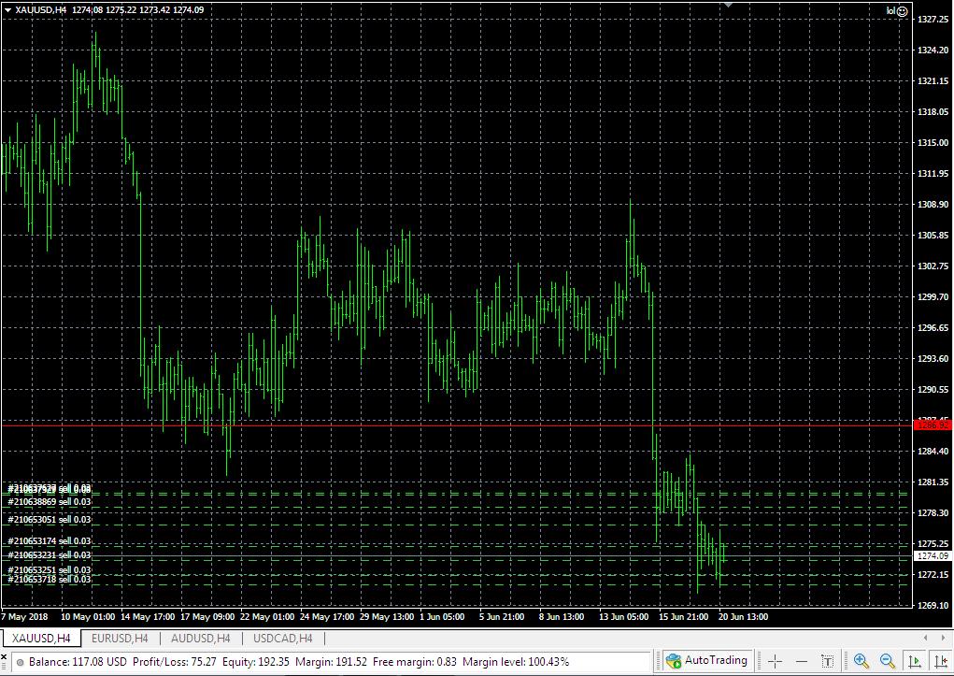Select sell order #210638869 line label
The image size is (954, 676).
click(x=50, y=502)
